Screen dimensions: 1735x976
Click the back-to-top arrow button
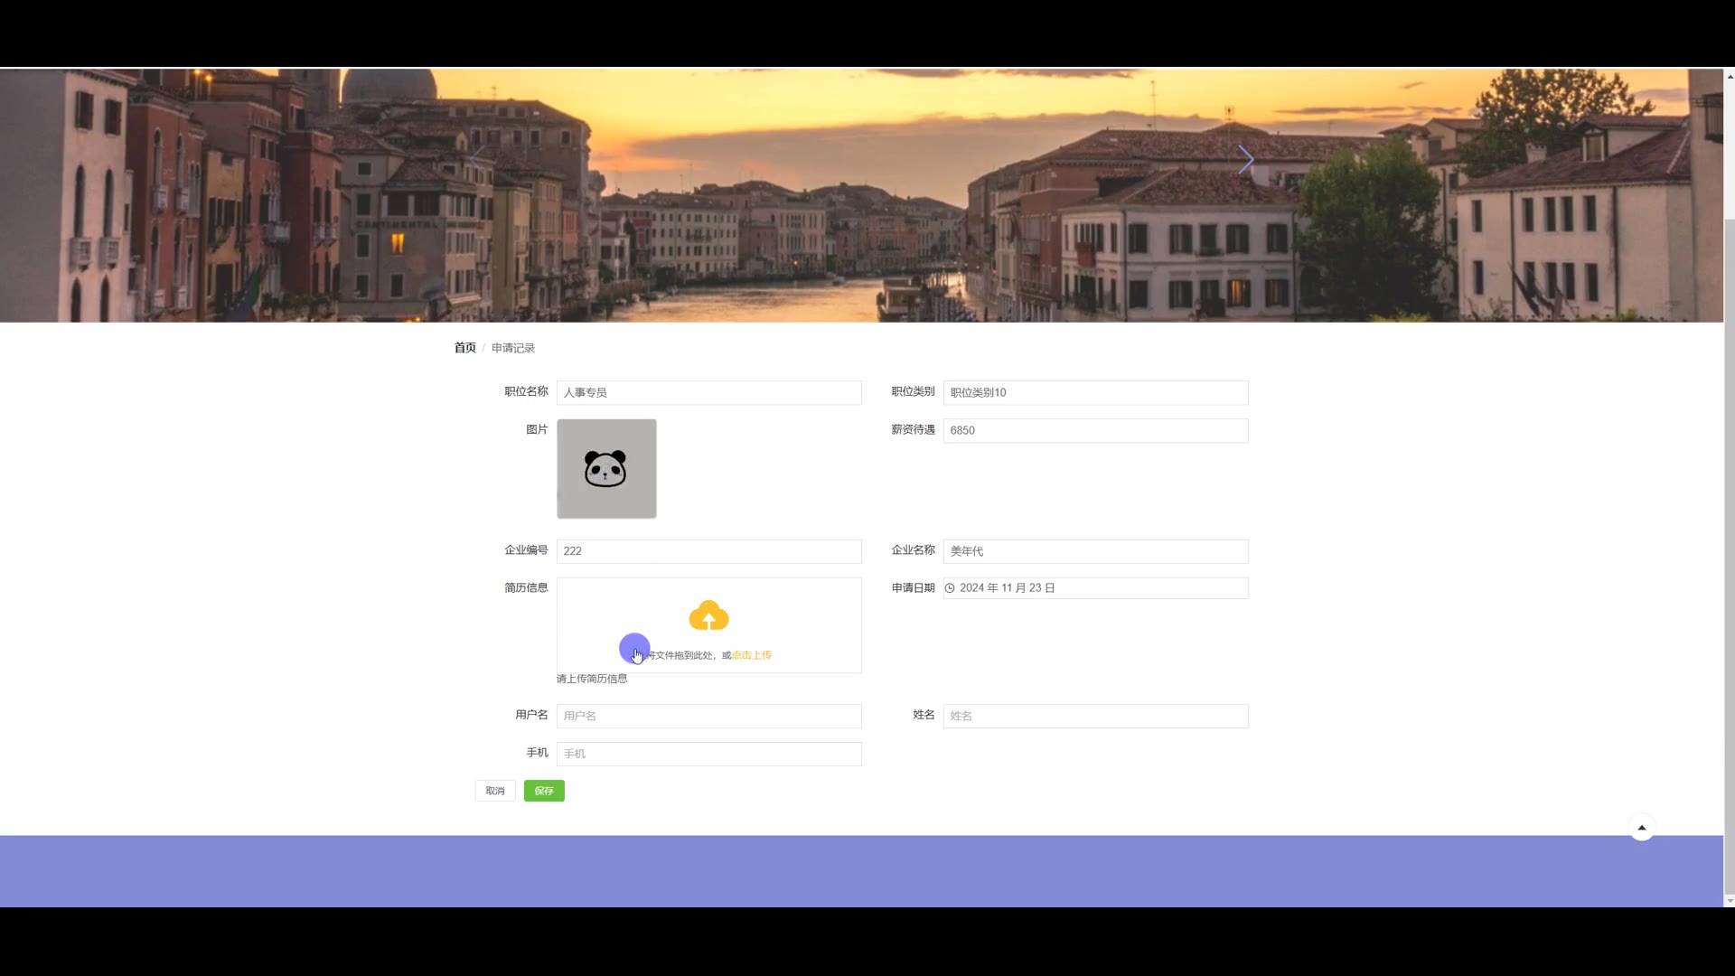pos(1641,828)
